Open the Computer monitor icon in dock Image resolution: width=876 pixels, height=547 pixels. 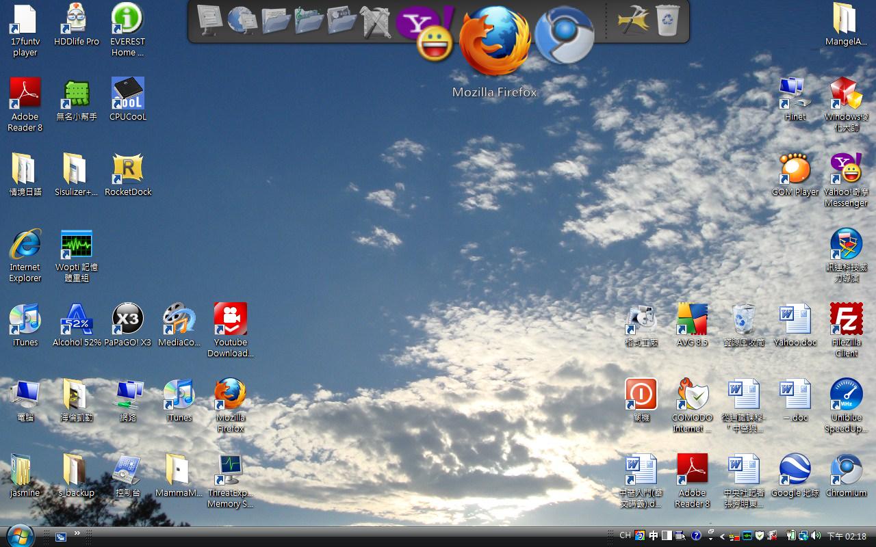[x=210, y=21]
